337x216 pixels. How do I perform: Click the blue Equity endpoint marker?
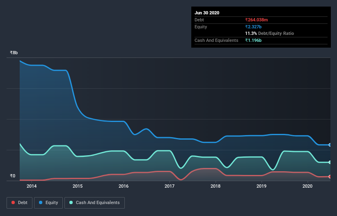pyautogui.click(x=330, y=145)
